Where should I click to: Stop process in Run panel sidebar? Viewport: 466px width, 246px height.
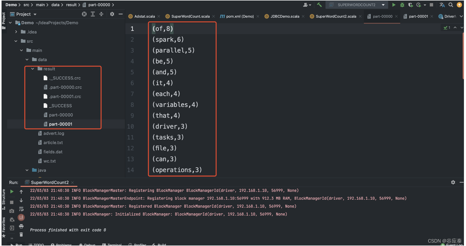click(x=12, y=202)
